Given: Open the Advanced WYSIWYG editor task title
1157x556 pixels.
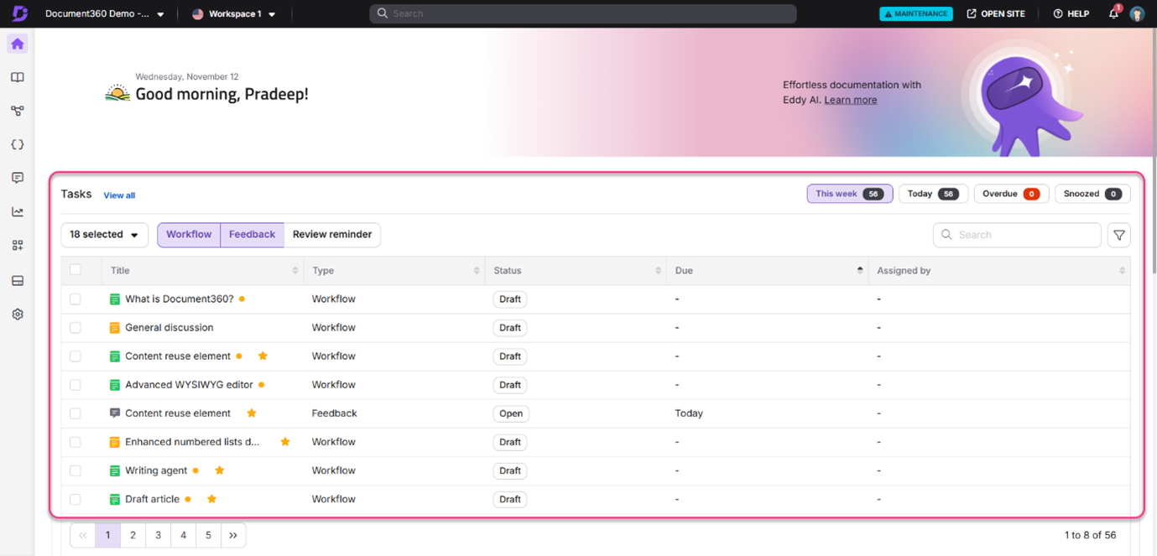Looking at the screenshot, I should tap(189, 385).
